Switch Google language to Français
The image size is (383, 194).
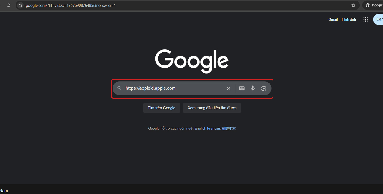click(x=214, y=129)
